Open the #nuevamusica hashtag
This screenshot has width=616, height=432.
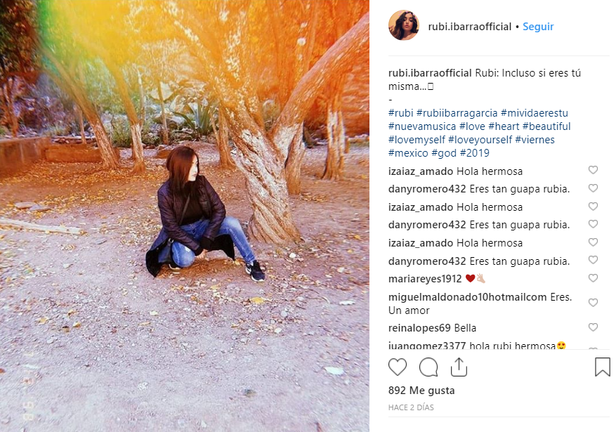click(422, 126)
